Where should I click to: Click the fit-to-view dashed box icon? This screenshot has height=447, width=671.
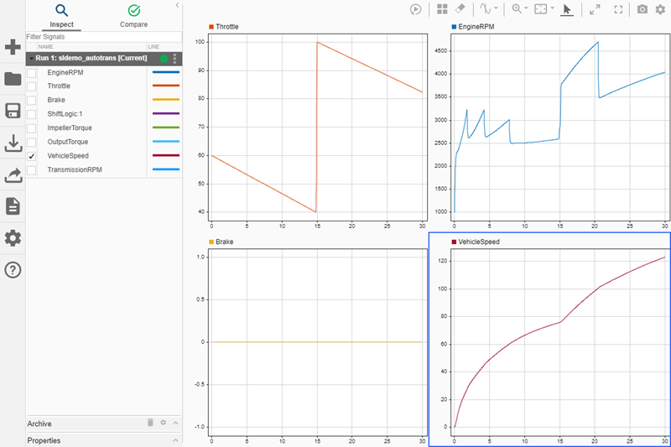pyautogui.click(x=540, y=8)
